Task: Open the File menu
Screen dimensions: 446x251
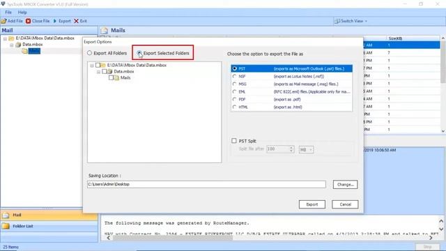Action: pos(8,13)
